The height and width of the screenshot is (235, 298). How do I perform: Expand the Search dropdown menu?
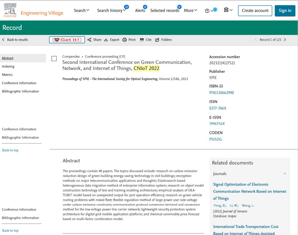point(82,11)
